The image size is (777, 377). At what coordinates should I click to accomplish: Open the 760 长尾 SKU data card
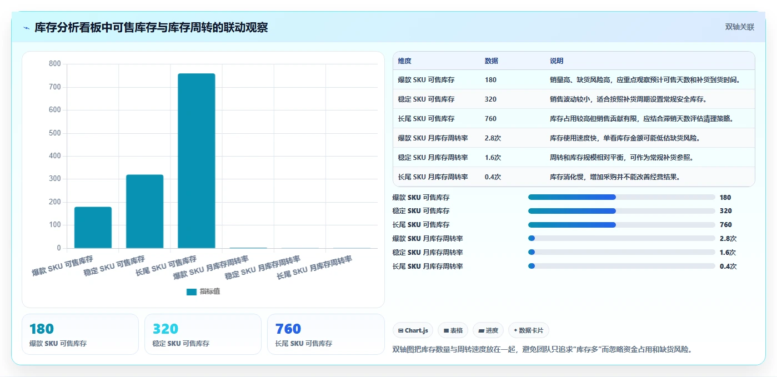(x=325, y=334)
